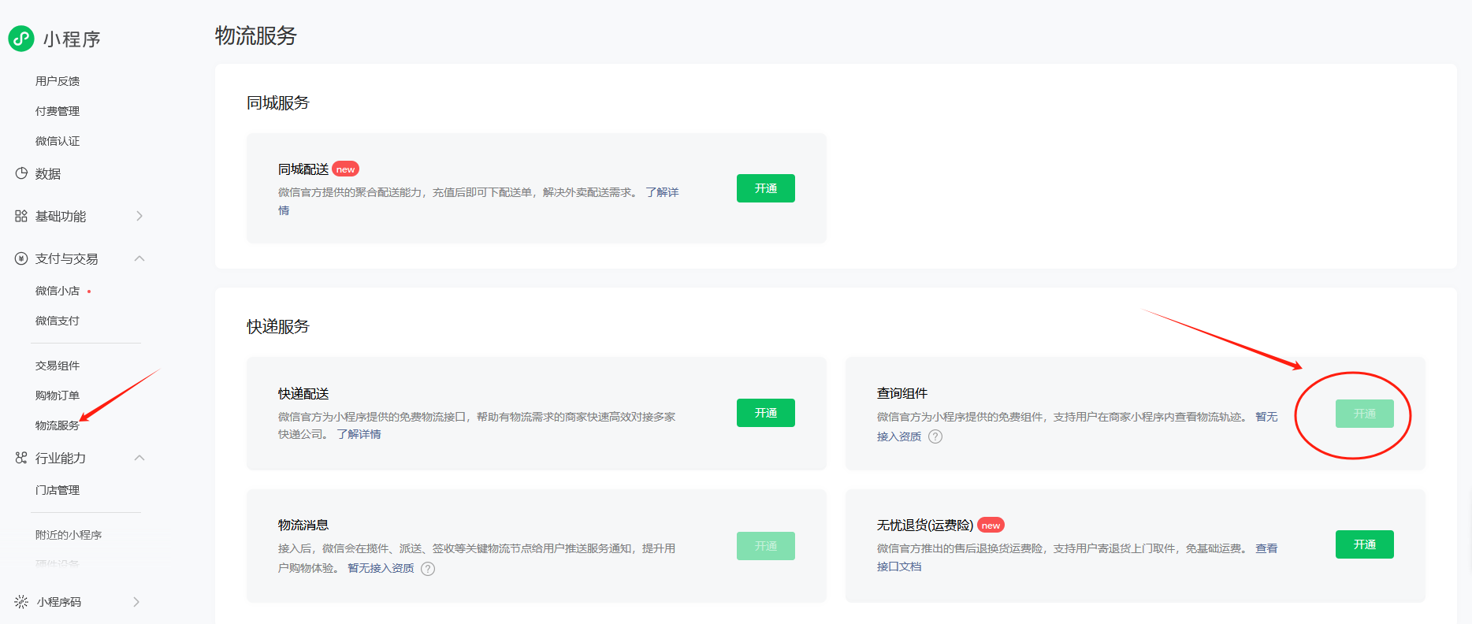
Task: Click the 同城服务 section heading
Action: pyautogui.click(x=278, y=103)
